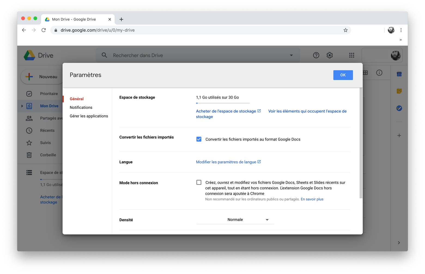The image size is (425, 274).
Task: Click the Google Drive logo
Action: coord(29,55)
